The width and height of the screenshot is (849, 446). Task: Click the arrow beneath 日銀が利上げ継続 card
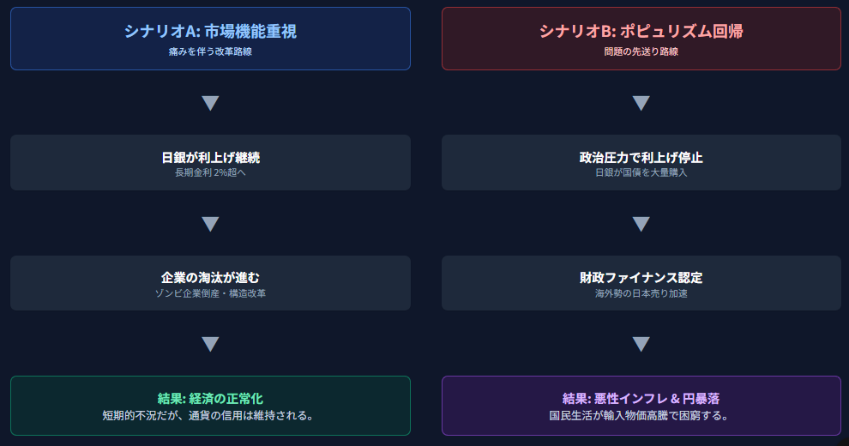tap(210, 224)
